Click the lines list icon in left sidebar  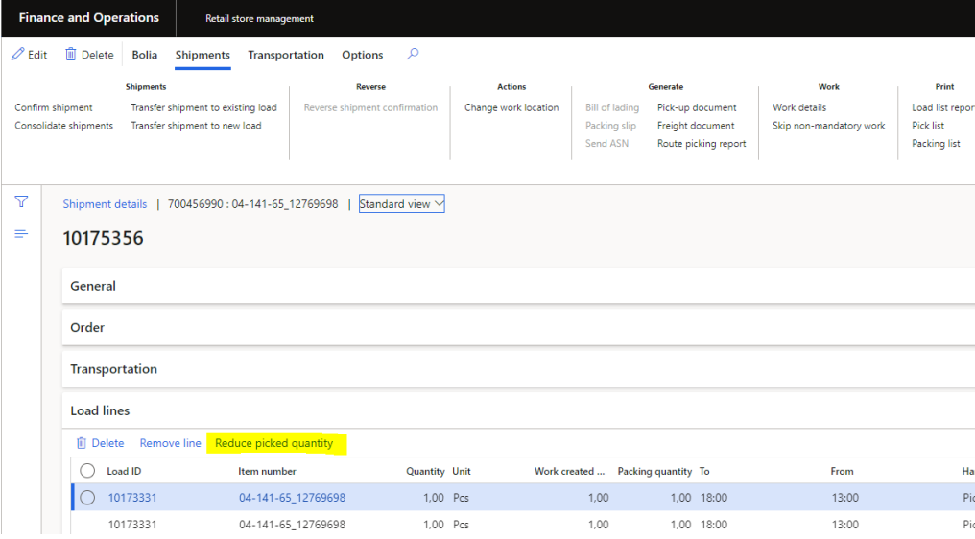(x=21, y=234)
